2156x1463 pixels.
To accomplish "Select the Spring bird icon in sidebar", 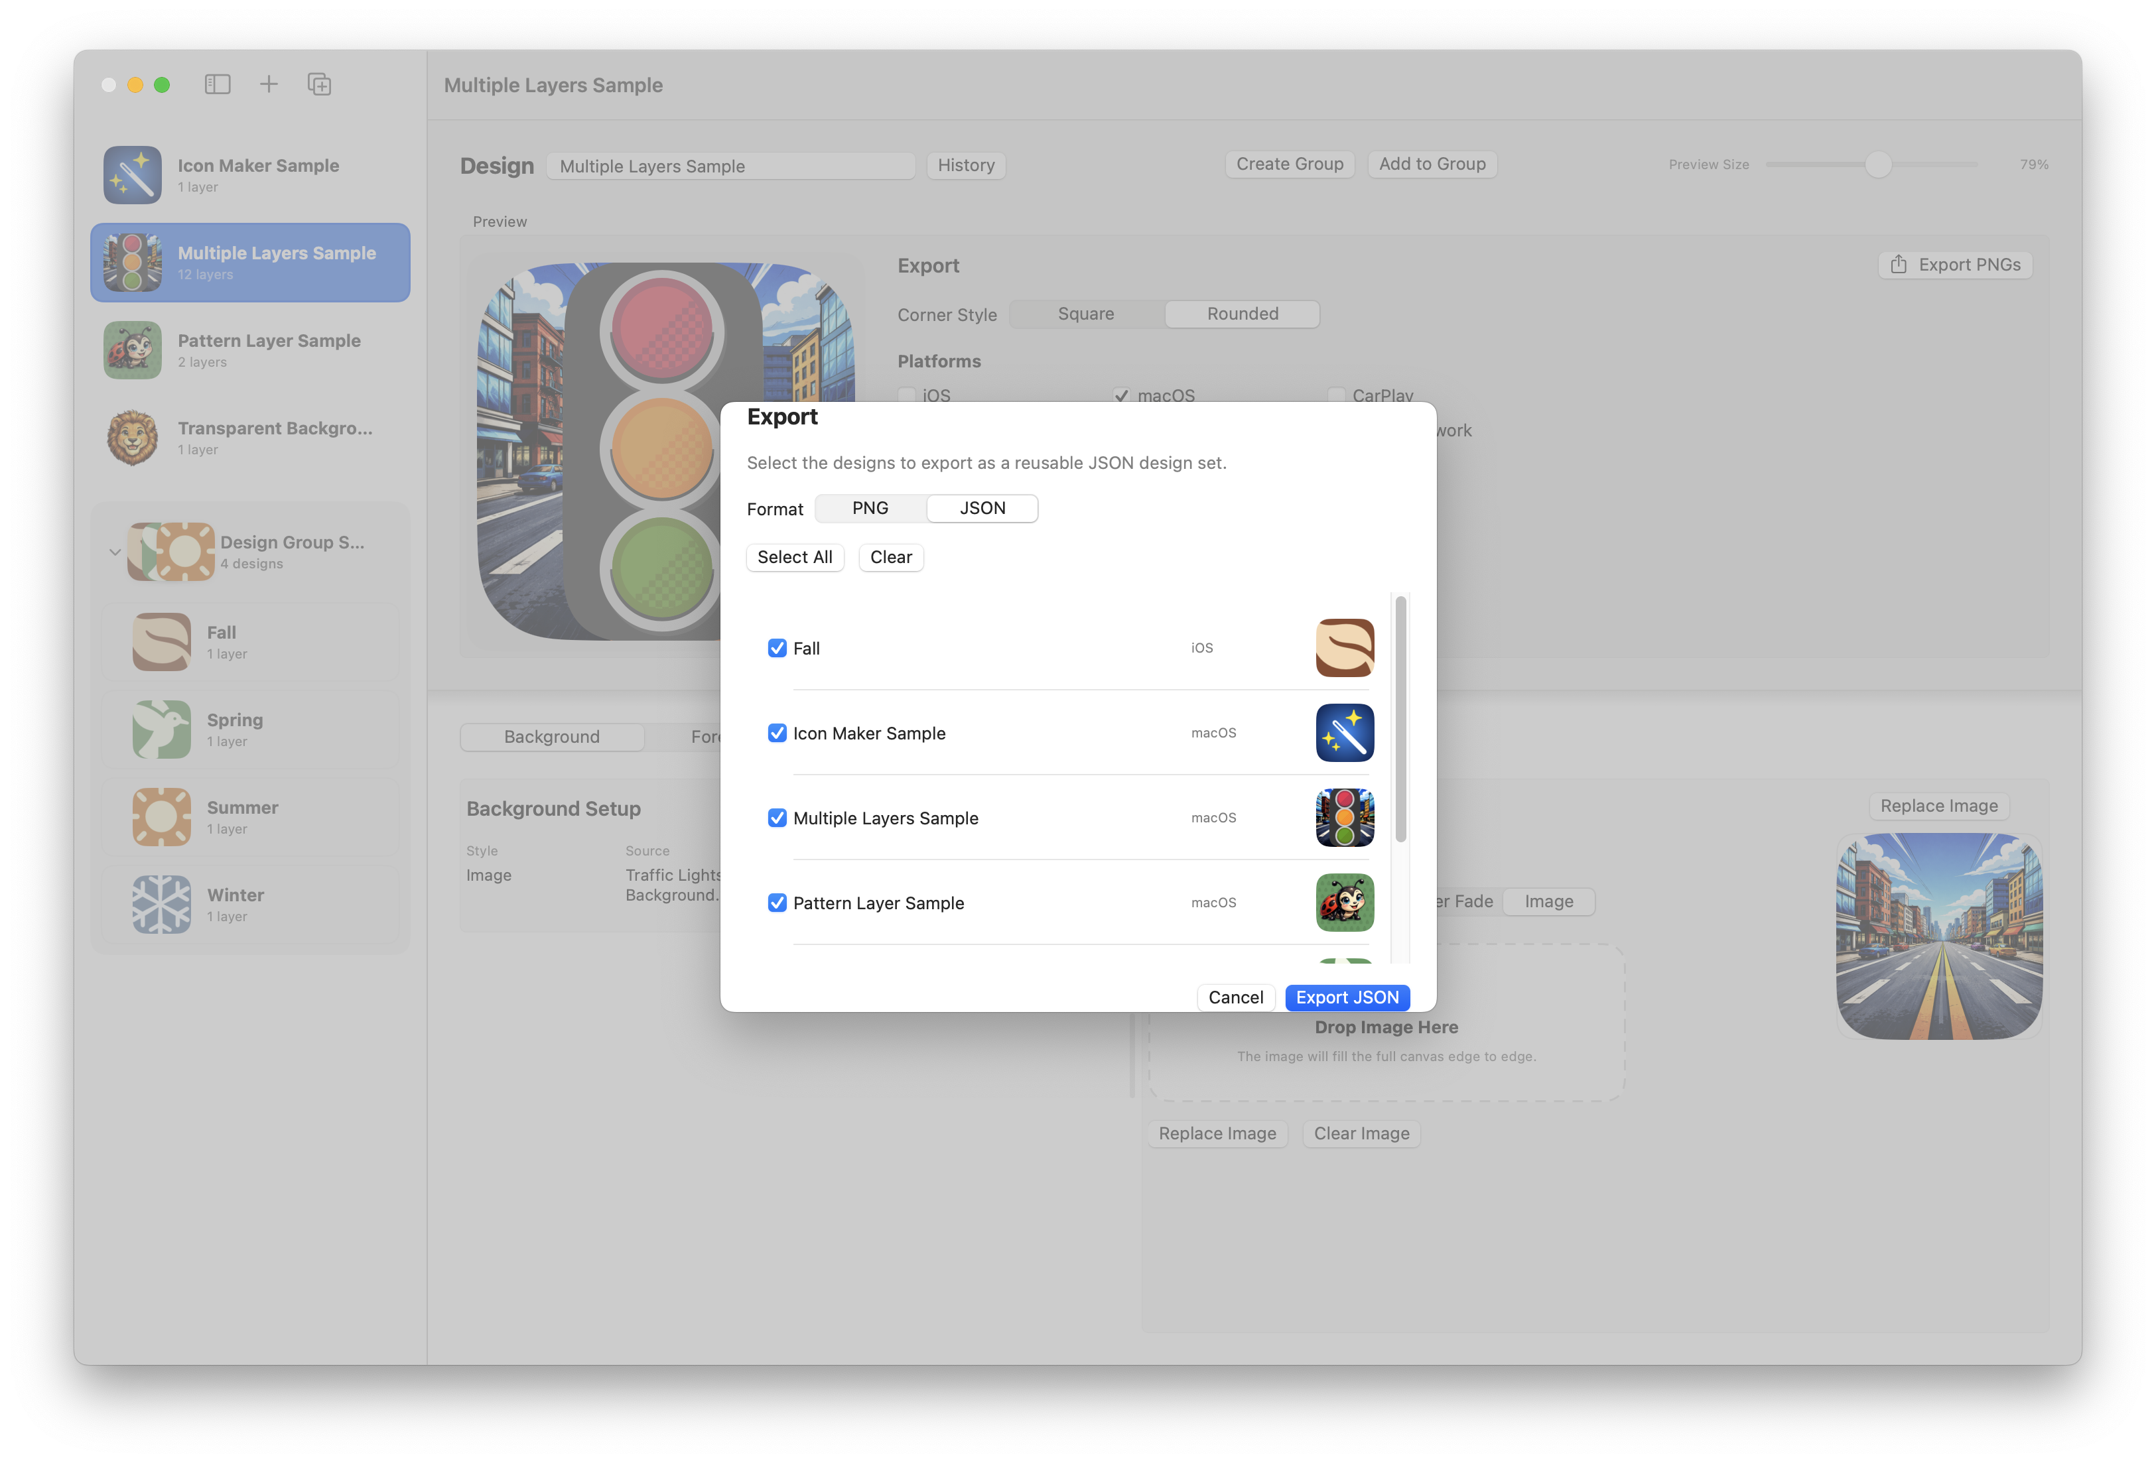I will click(161, 730).
